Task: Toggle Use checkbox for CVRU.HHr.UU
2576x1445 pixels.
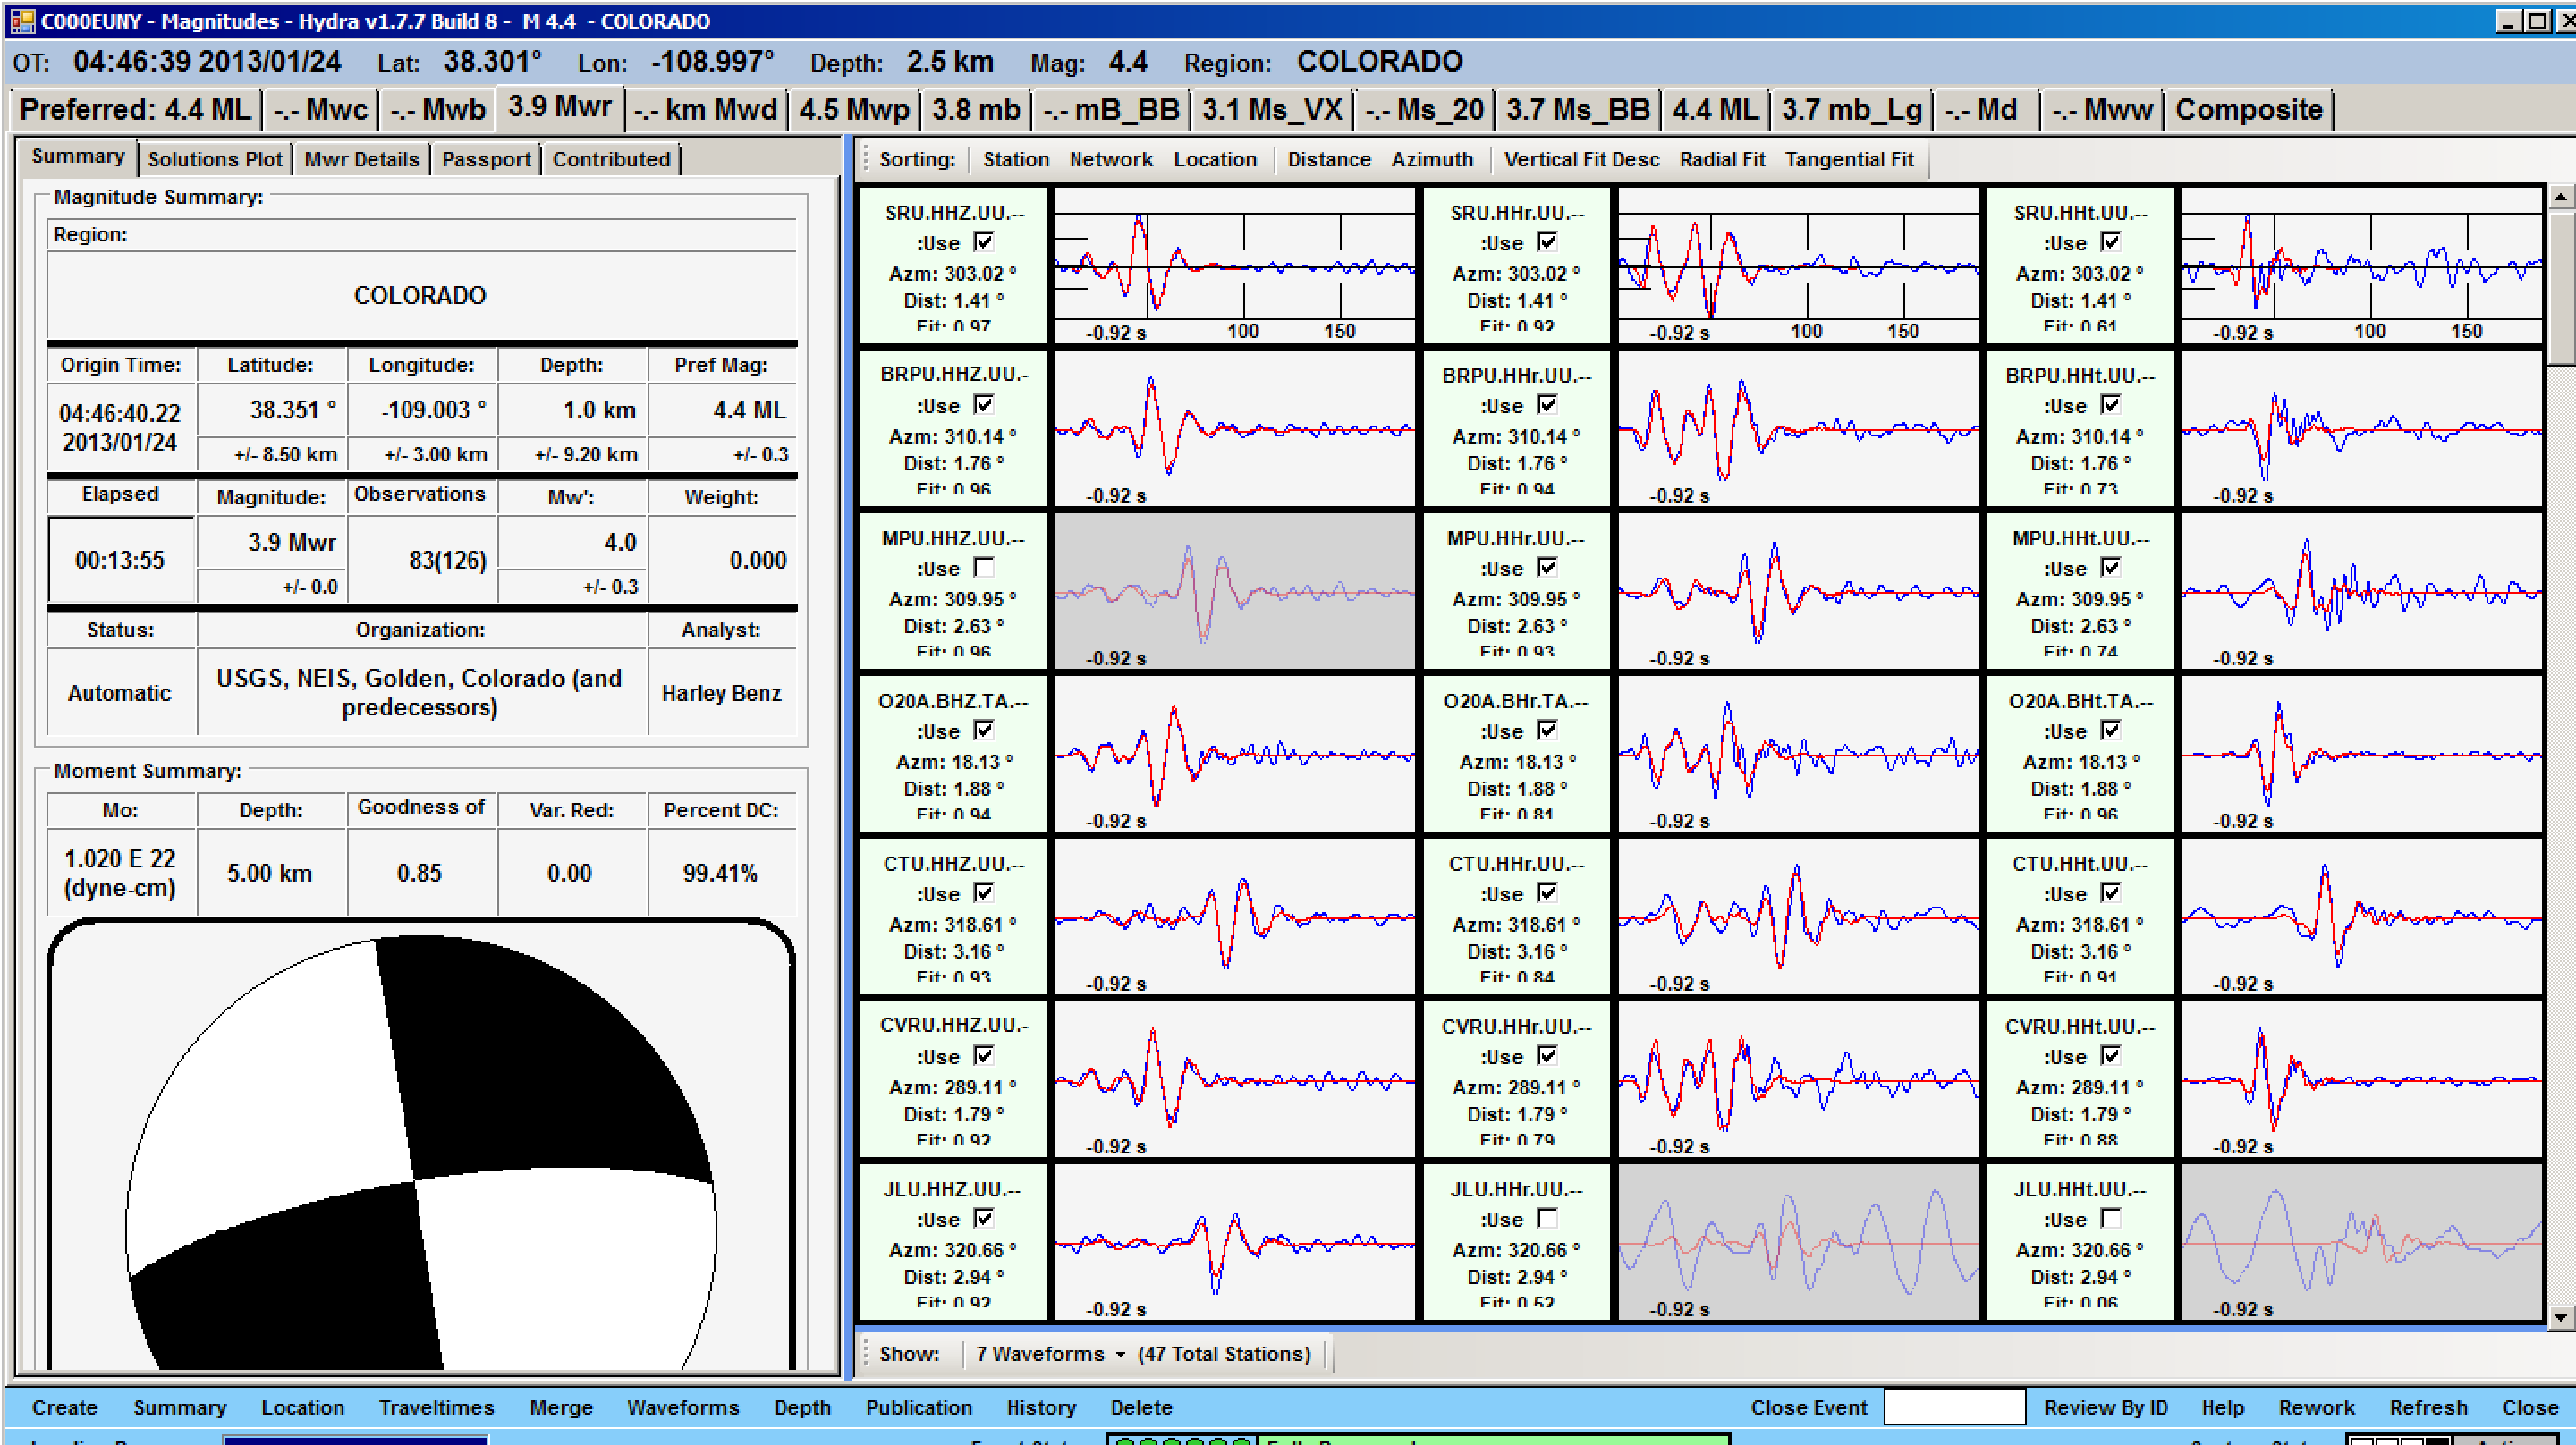Action: coord(1547,1056)
